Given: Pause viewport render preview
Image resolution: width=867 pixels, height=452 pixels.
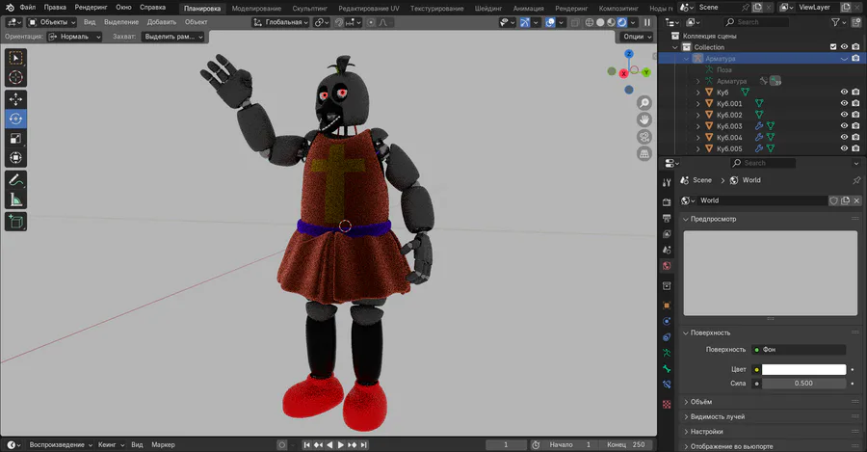Looking at the screenshot, I should pyautogui.click(x=647, y=22).
